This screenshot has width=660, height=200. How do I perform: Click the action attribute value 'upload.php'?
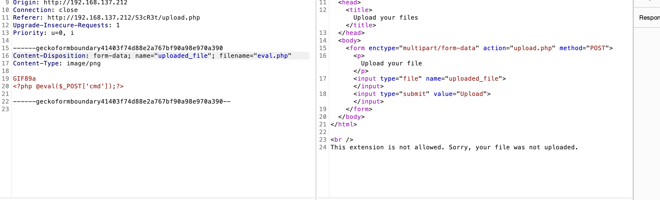click(x=533, y=48)
